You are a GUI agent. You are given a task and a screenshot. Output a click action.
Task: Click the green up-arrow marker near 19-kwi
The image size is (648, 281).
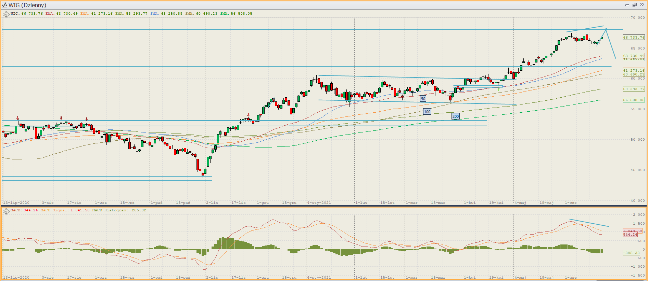point(498,89)
